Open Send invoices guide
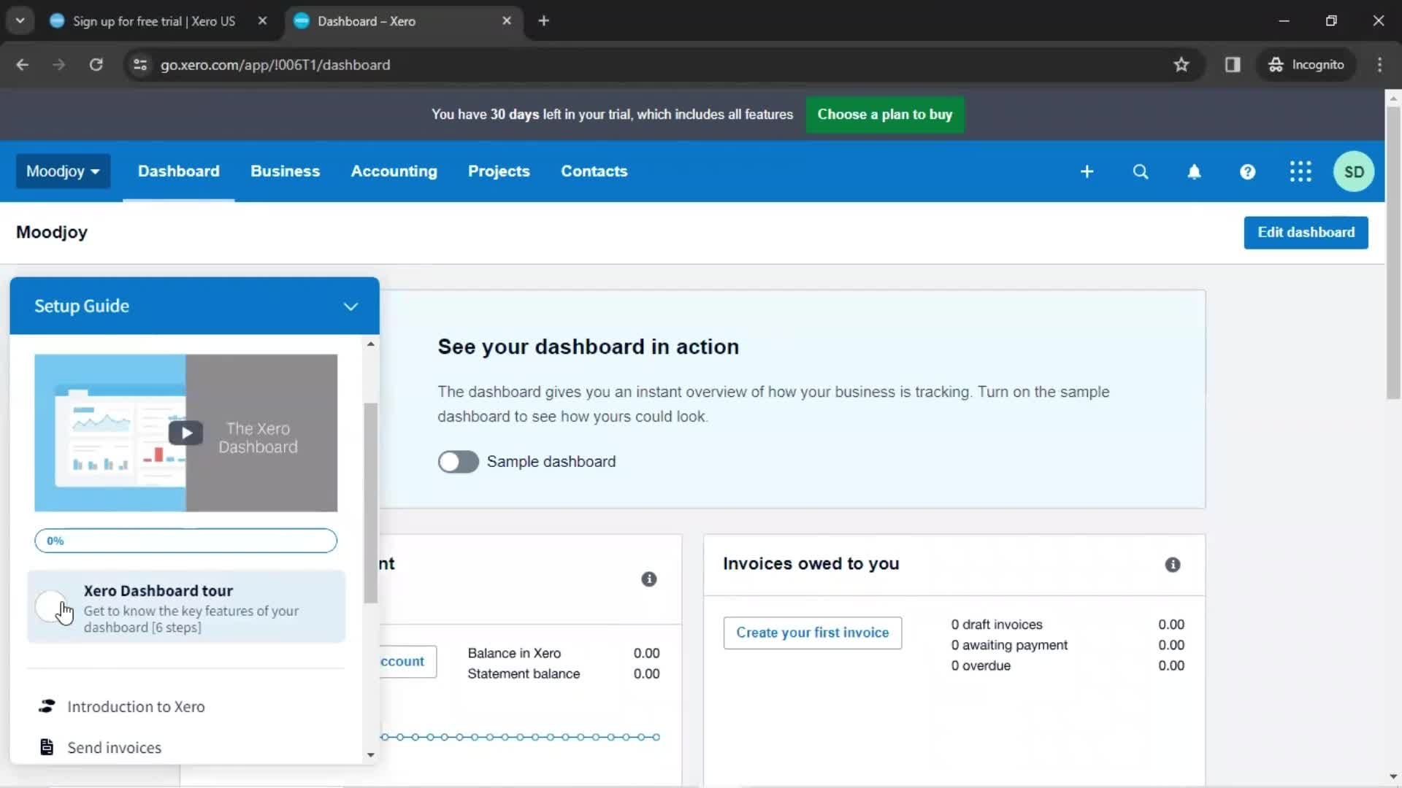The width and height of the screenshot is (1402, 788). coord(115,747)
